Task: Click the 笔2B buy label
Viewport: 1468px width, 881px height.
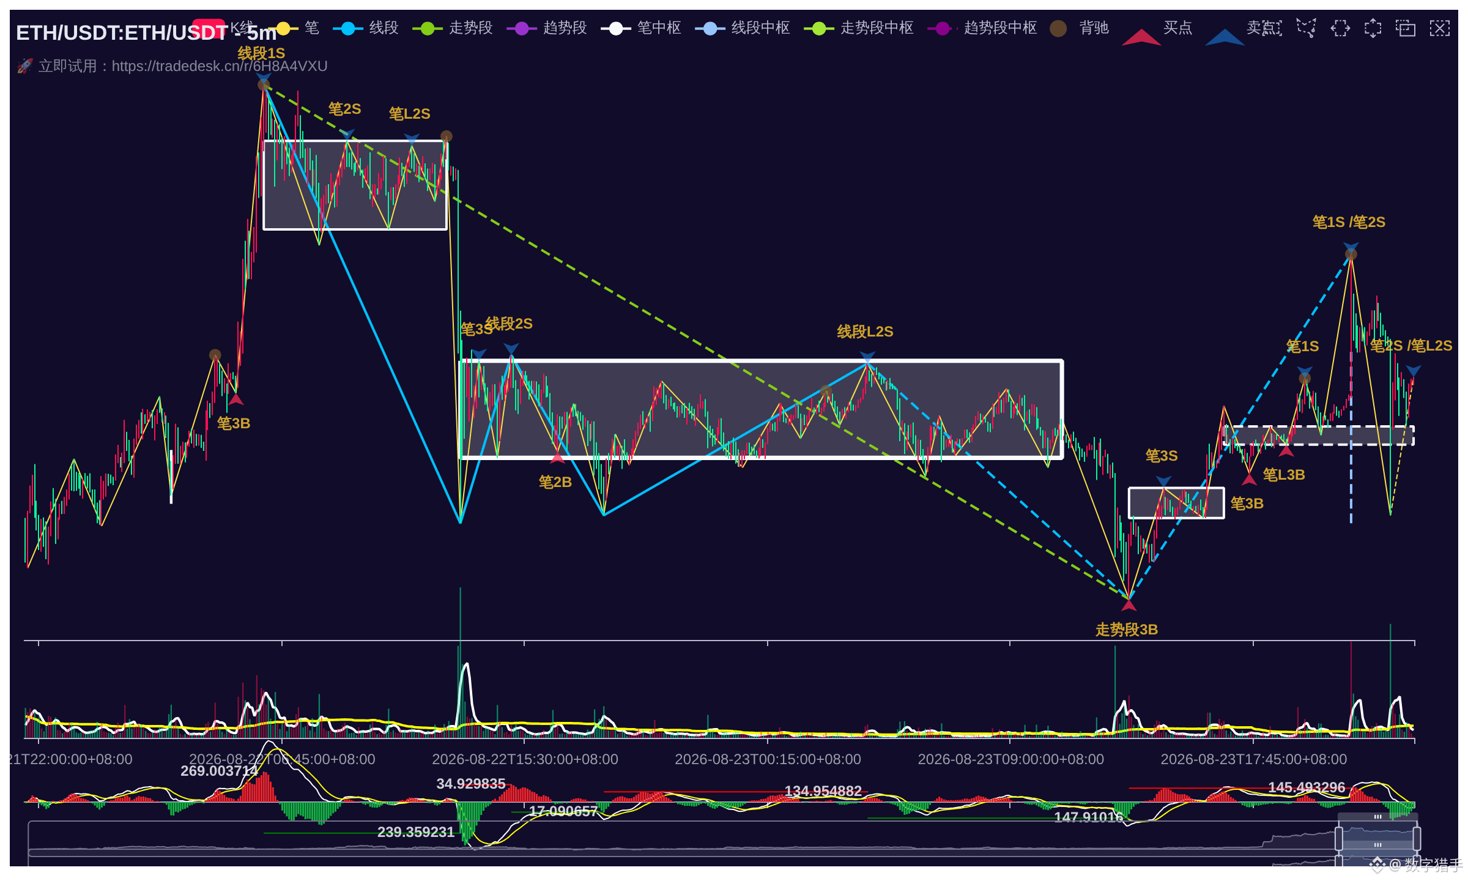Action: pos(555,482)
